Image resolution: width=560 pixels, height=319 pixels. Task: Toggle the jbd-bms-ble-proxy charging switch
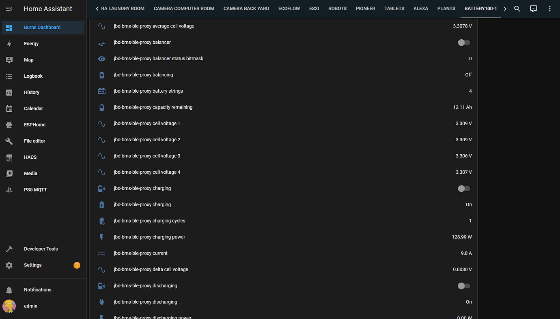[463, 188]
